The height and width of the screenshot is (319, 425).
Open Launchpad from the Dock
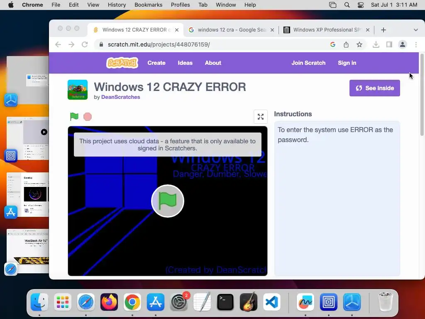pos(63,302)
